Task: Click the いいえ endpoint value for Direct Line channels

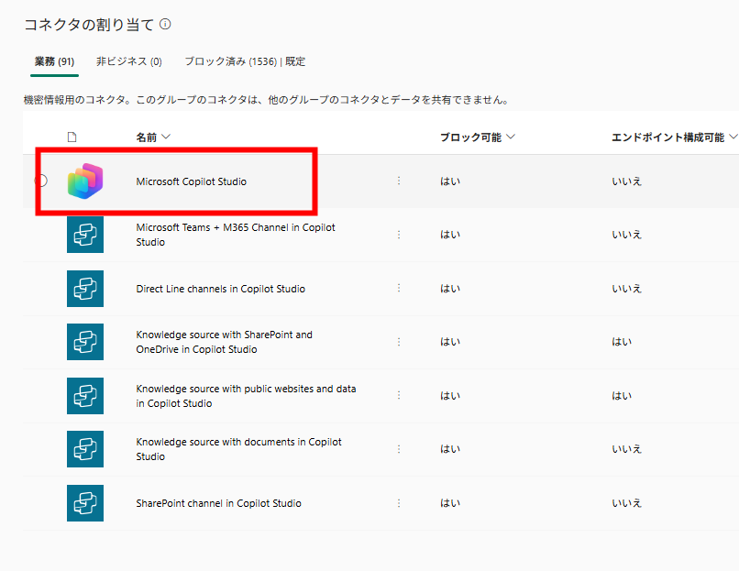Action: tap(627, 289)
